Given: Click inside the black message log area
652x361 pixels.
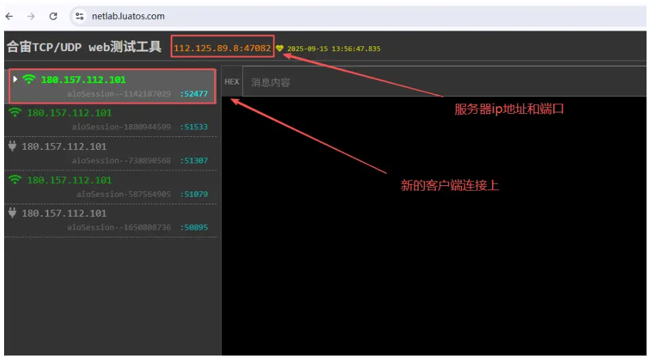Looking at the screenshot, I should (434, 226).
